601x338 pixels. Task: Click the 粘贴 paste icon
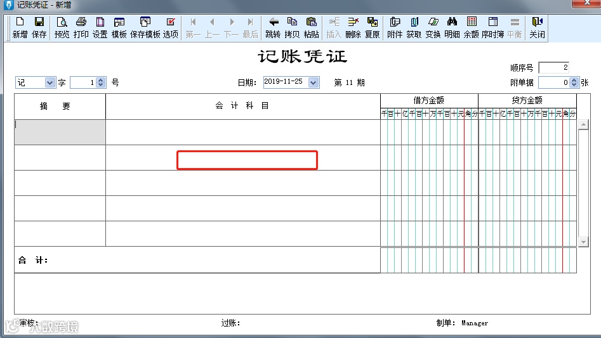pyautogui.click(x=311, y=27)
